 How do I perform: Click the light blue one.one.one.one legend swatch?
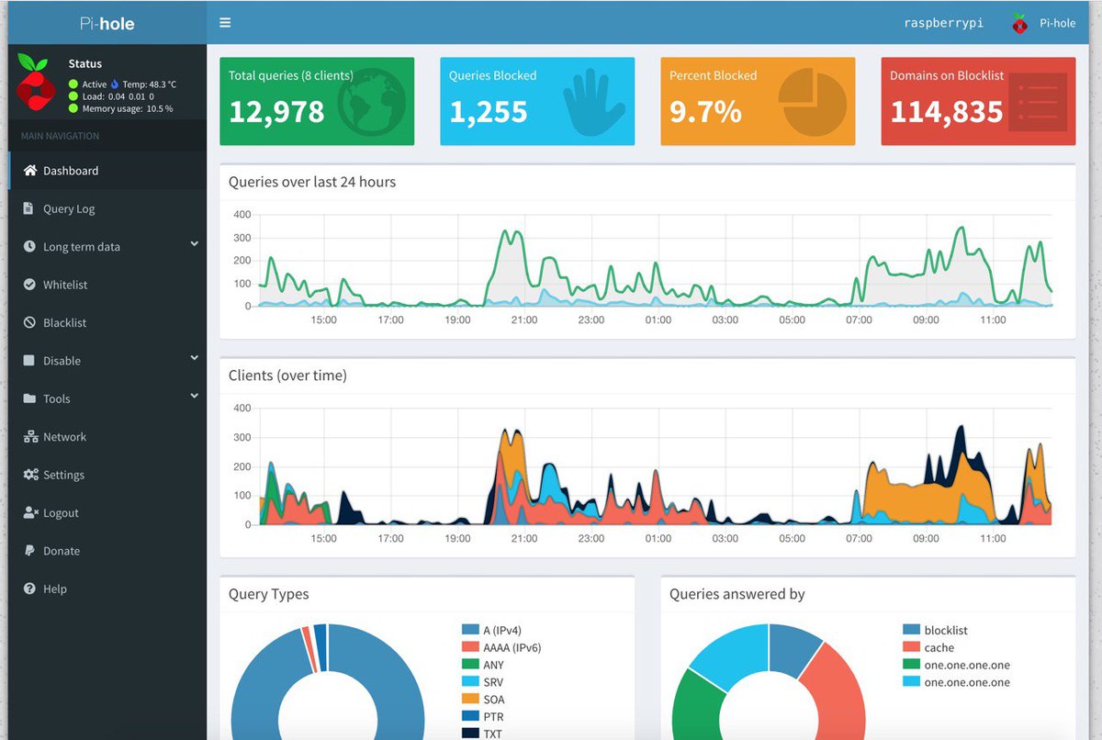[911, 682]
